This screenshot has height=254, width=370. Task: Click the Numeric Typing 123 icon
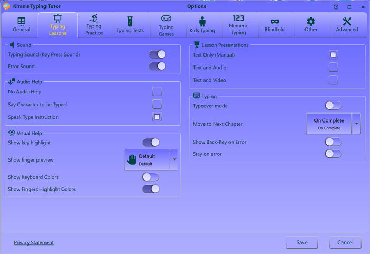click(238, 18)
